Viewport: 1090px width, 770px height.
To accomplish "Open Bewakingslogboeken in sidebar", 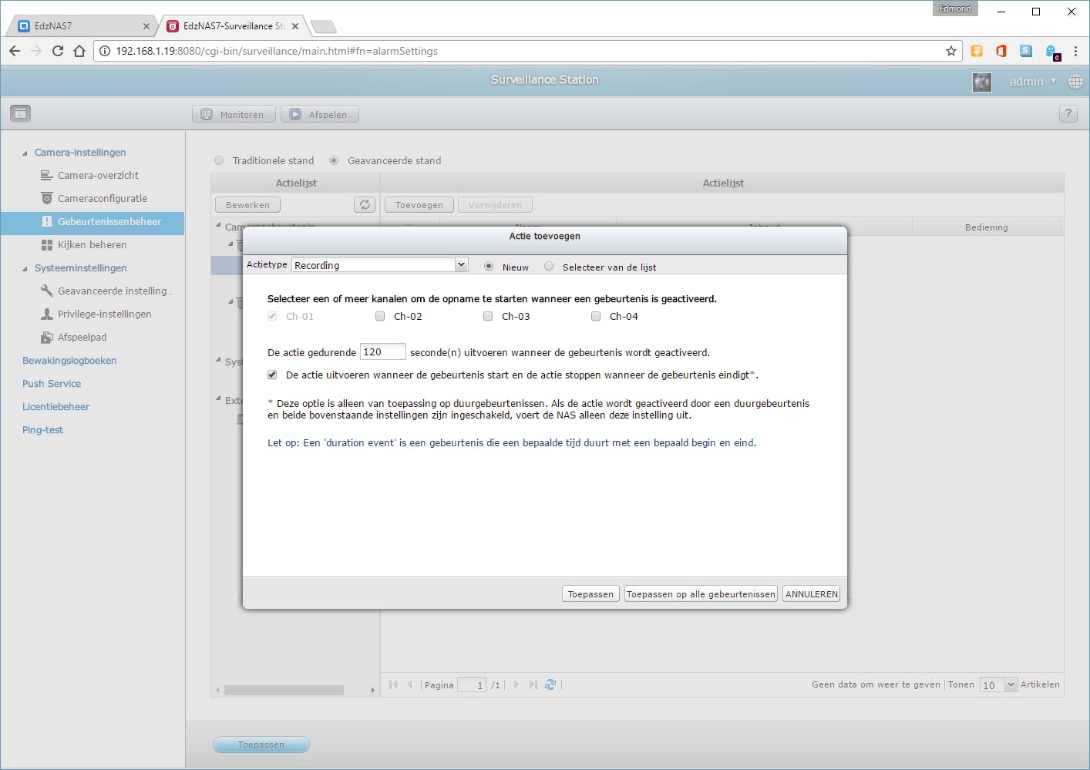I will coord(69,360).
